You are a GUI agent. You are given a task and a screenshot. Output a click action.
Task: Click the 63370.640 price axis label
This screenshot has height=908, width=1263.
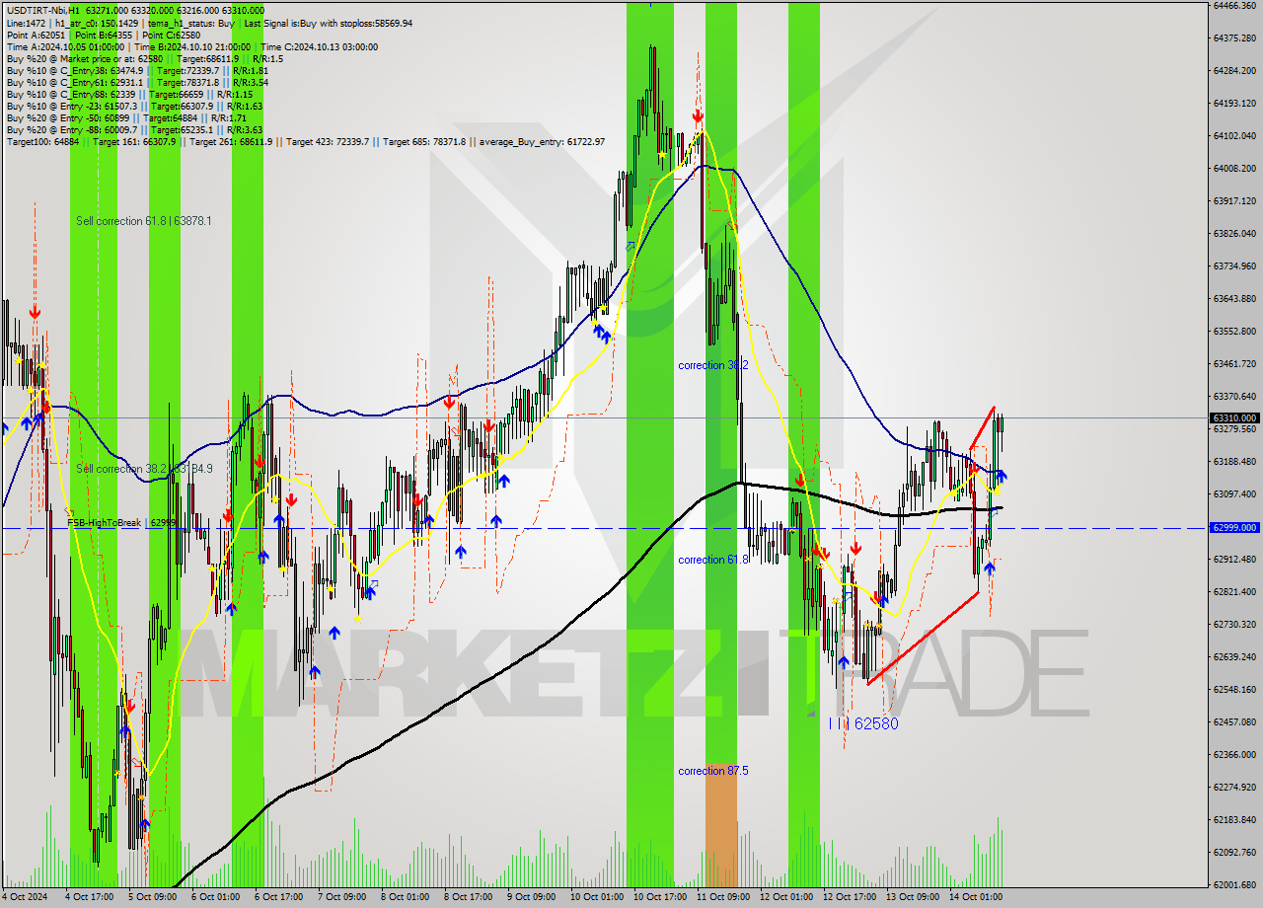(1233, 396)
